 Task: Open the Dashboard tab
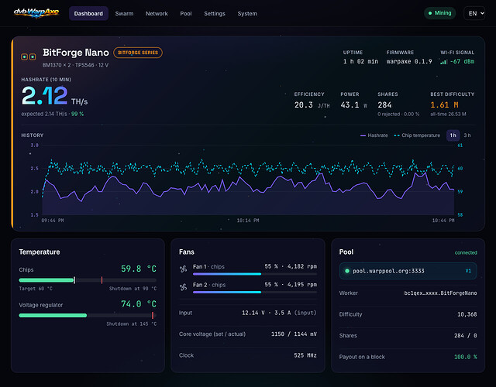(88, 14)
